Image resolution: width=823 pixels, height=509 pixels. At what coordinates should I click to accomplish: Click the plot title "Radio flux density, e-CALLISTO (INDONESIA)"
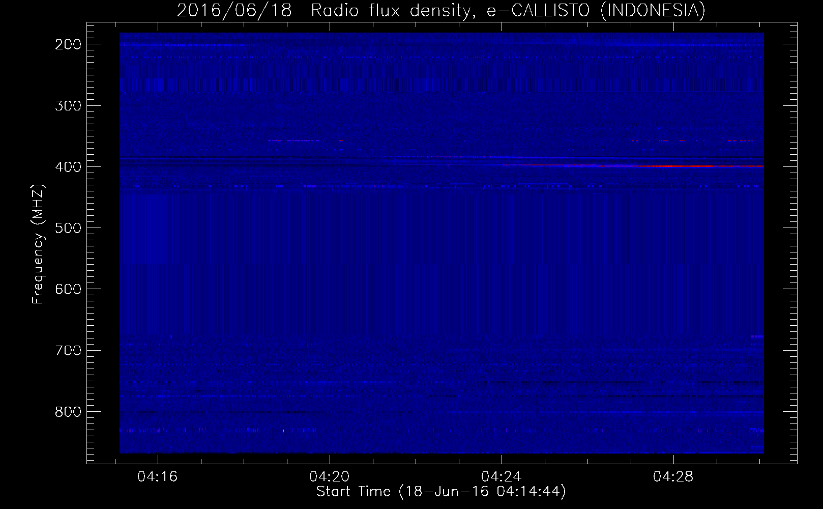(508, 10)
